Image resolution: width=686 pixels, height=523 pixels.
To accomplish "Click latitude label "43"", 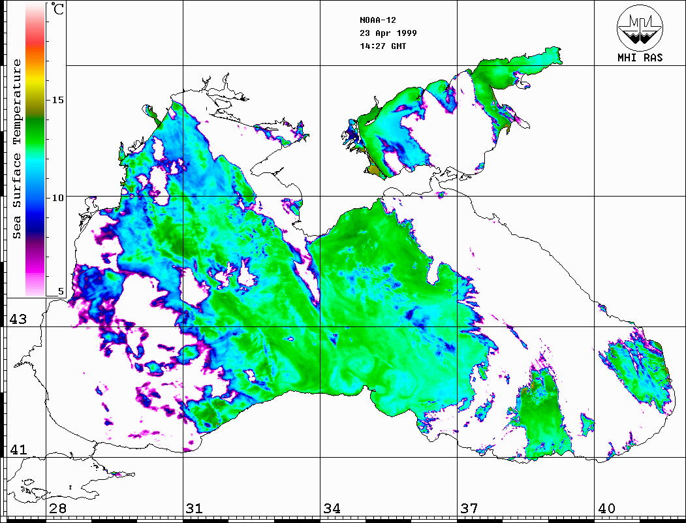I will [x=18, y=319].
